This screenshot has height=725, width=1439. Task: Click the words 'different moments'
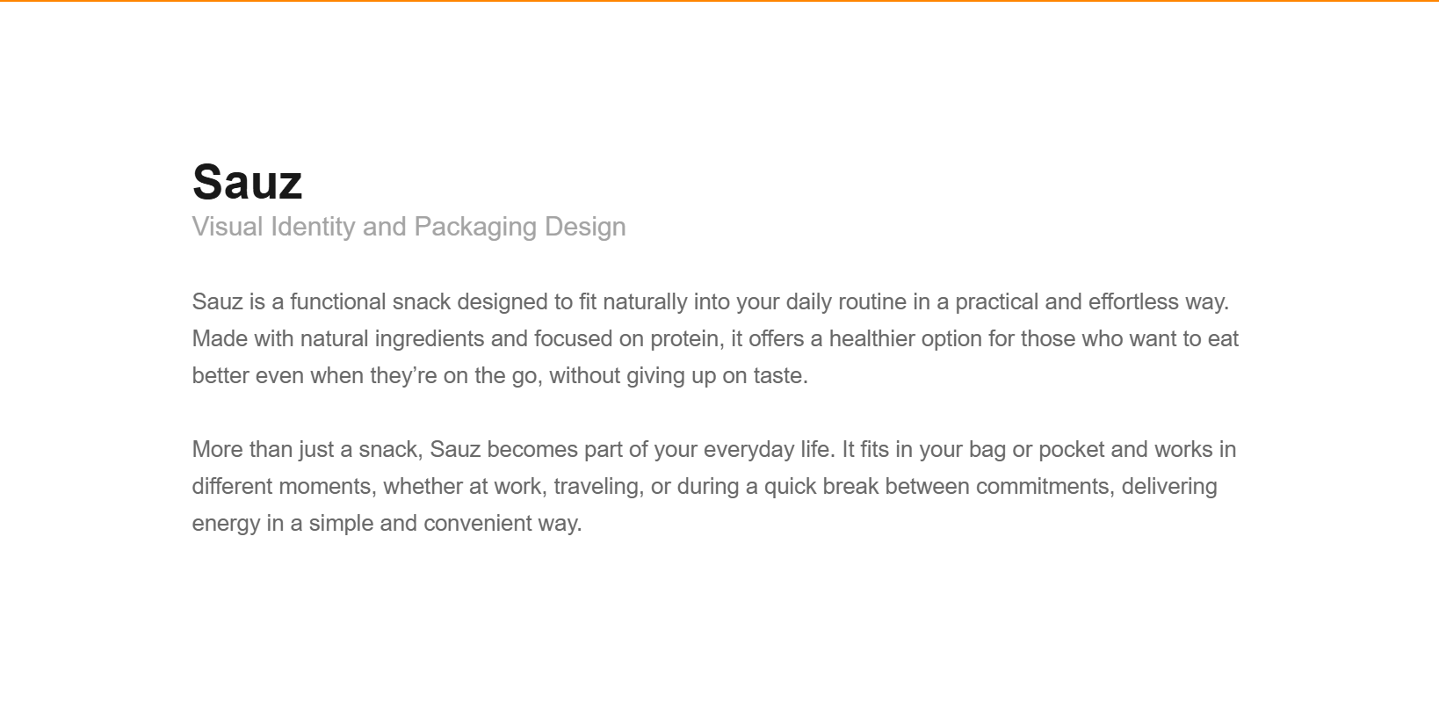(281, 486)
